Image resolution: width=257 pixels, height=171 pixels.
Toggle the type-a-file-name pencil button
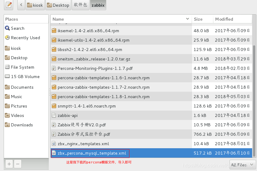(9, 5)
